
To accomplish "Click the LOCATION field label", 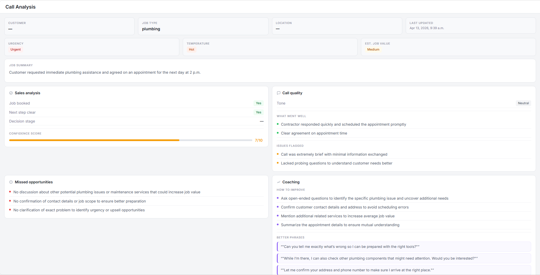I will tap(284, 23).
